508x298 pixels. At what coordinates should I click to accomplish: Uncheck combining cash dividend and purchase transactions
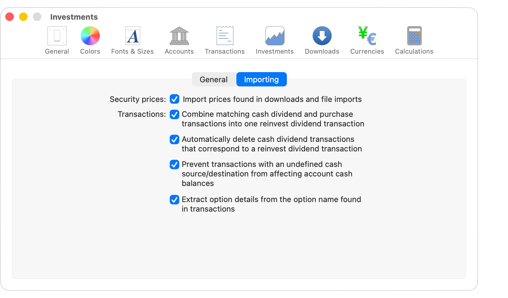pos(175,114)
